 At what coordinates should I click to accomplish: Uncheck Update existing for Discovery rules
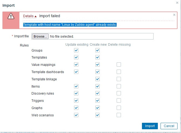tap(76, 93)
